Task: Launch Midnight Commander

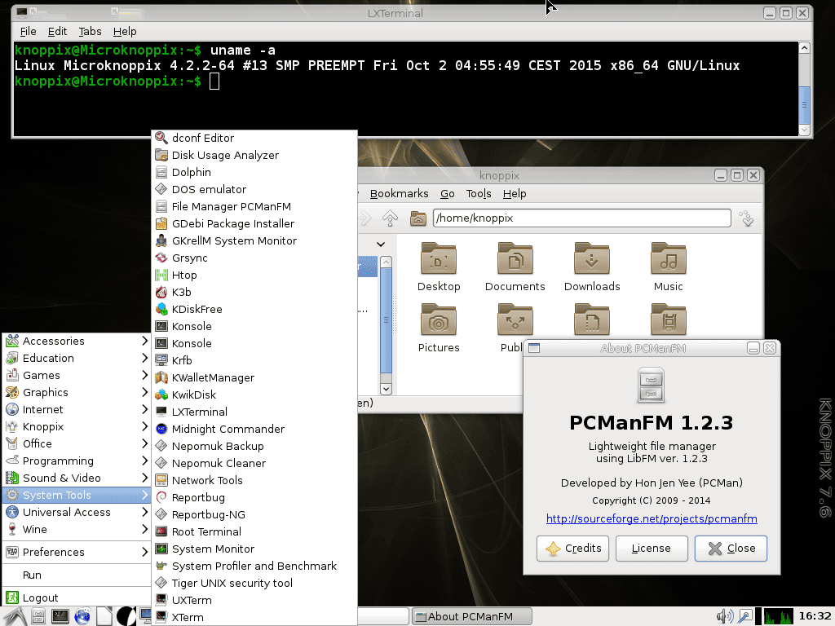Action: [x=254, y=429]
